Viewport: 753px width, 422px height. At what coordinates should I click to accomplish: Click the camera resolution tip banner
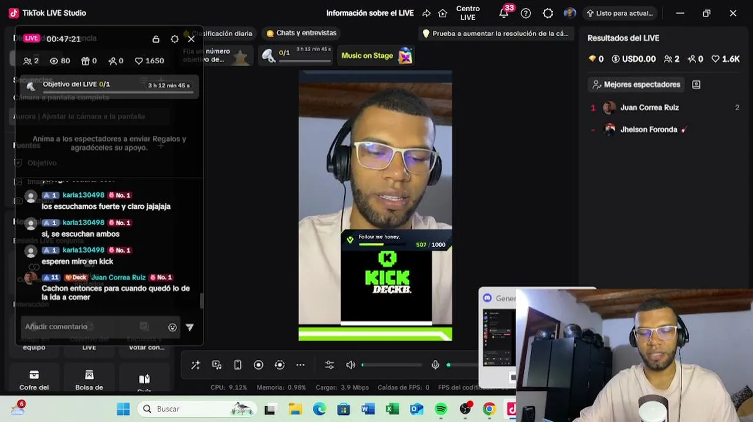coord(496,33)
